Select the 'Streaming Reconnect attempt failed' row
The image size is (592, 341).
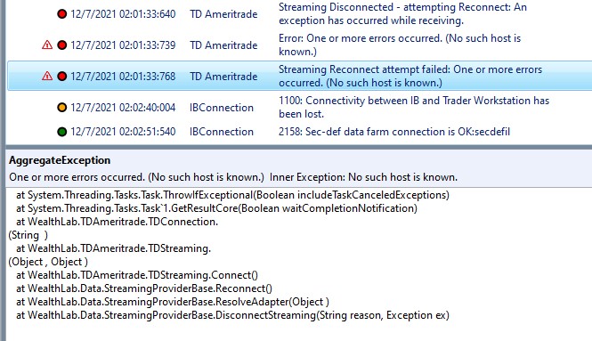coord(299,76)
